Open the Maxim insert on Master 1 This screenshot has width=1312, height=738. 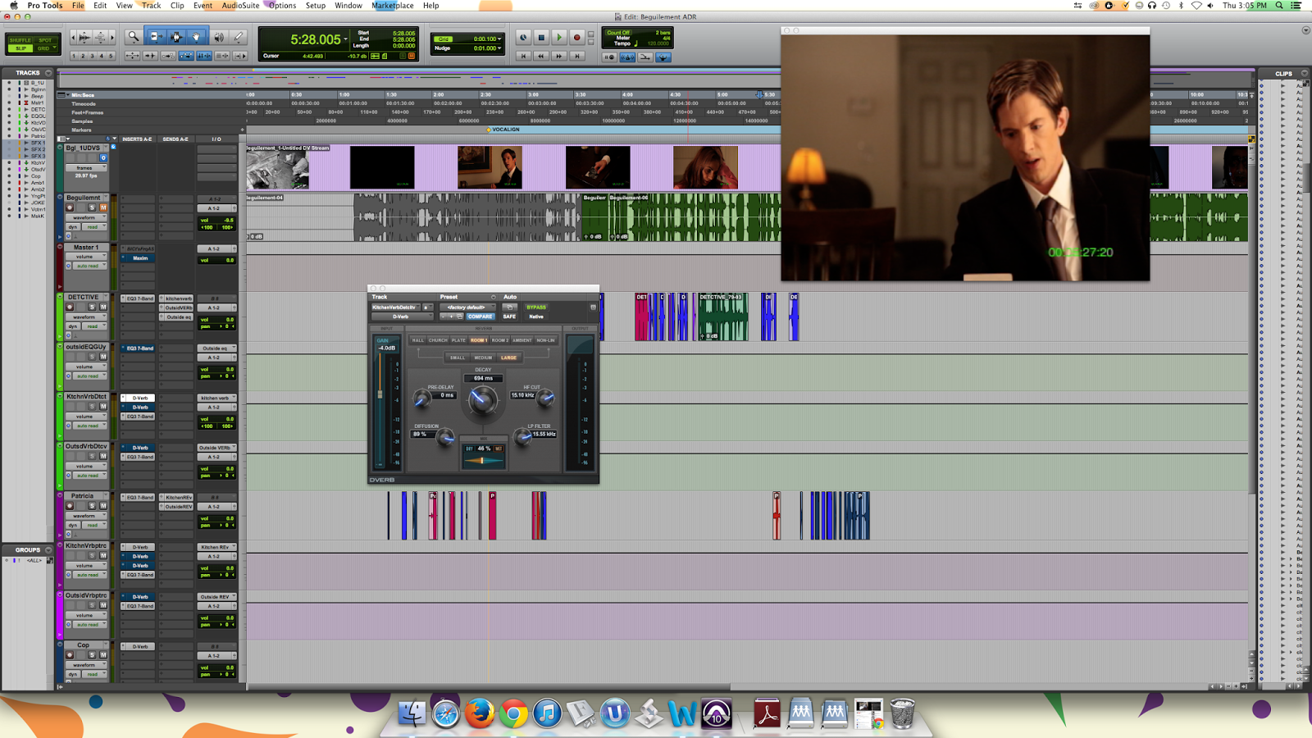140,257
